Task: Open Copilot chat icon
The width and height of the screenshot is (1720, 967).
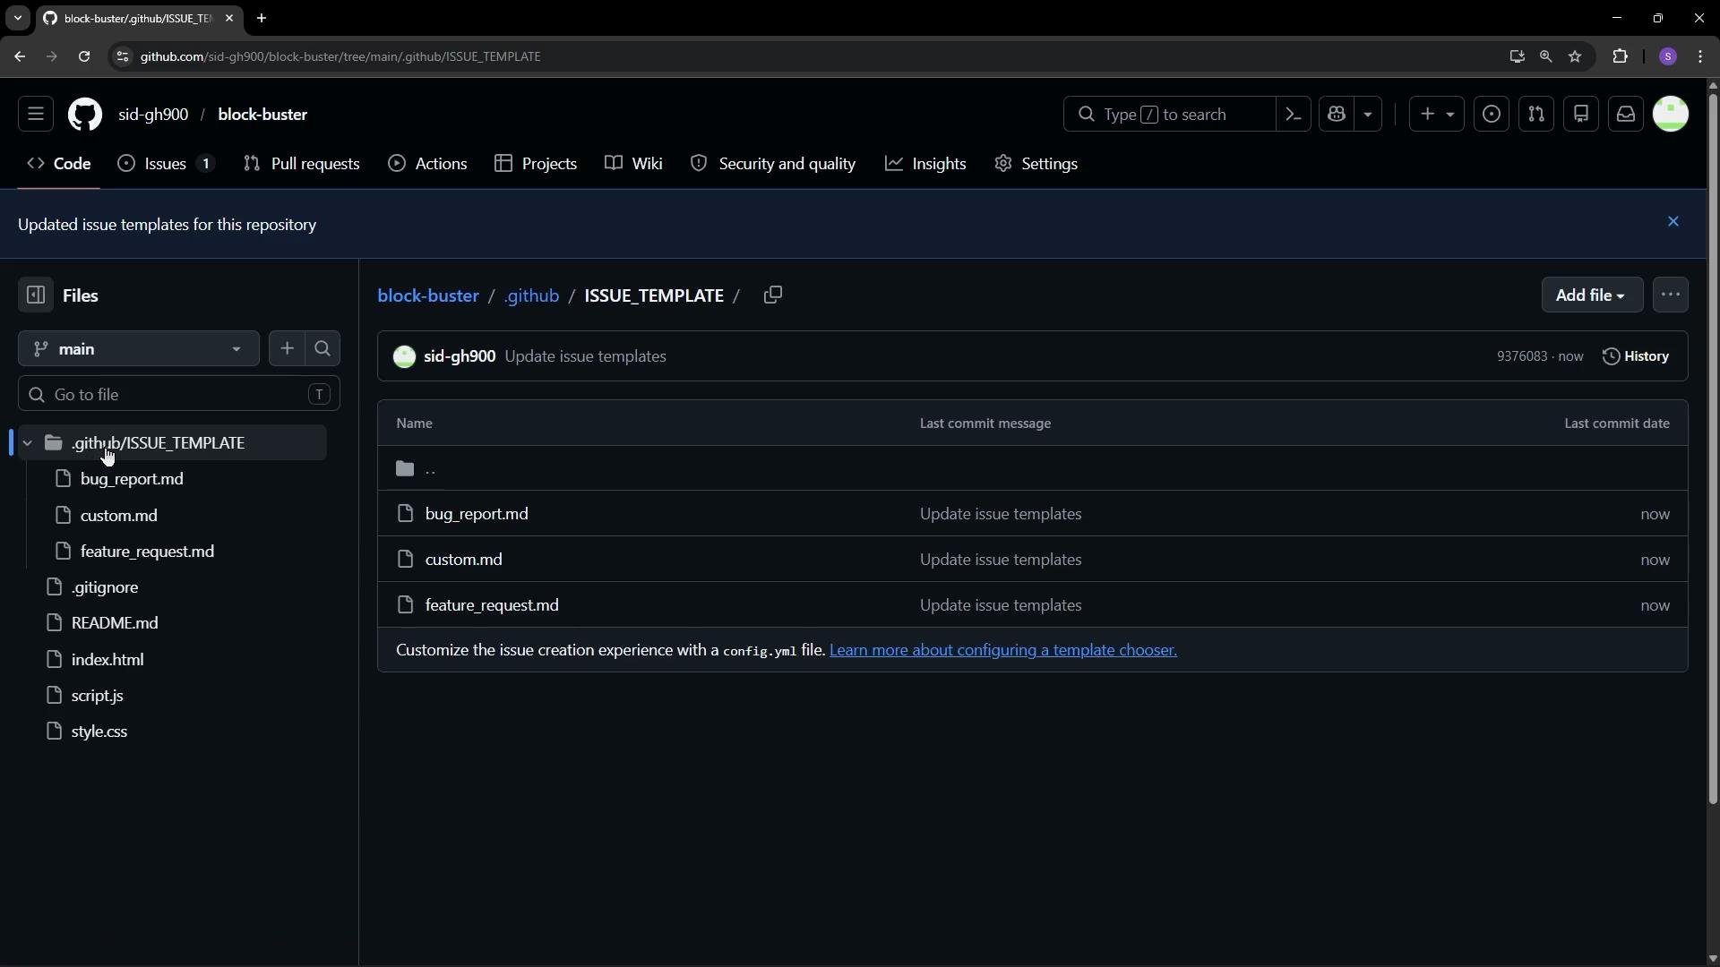Action: 1337,115
